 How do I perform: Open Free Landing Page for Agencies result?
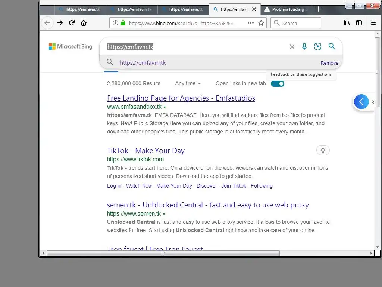click(x=181, y=98)
